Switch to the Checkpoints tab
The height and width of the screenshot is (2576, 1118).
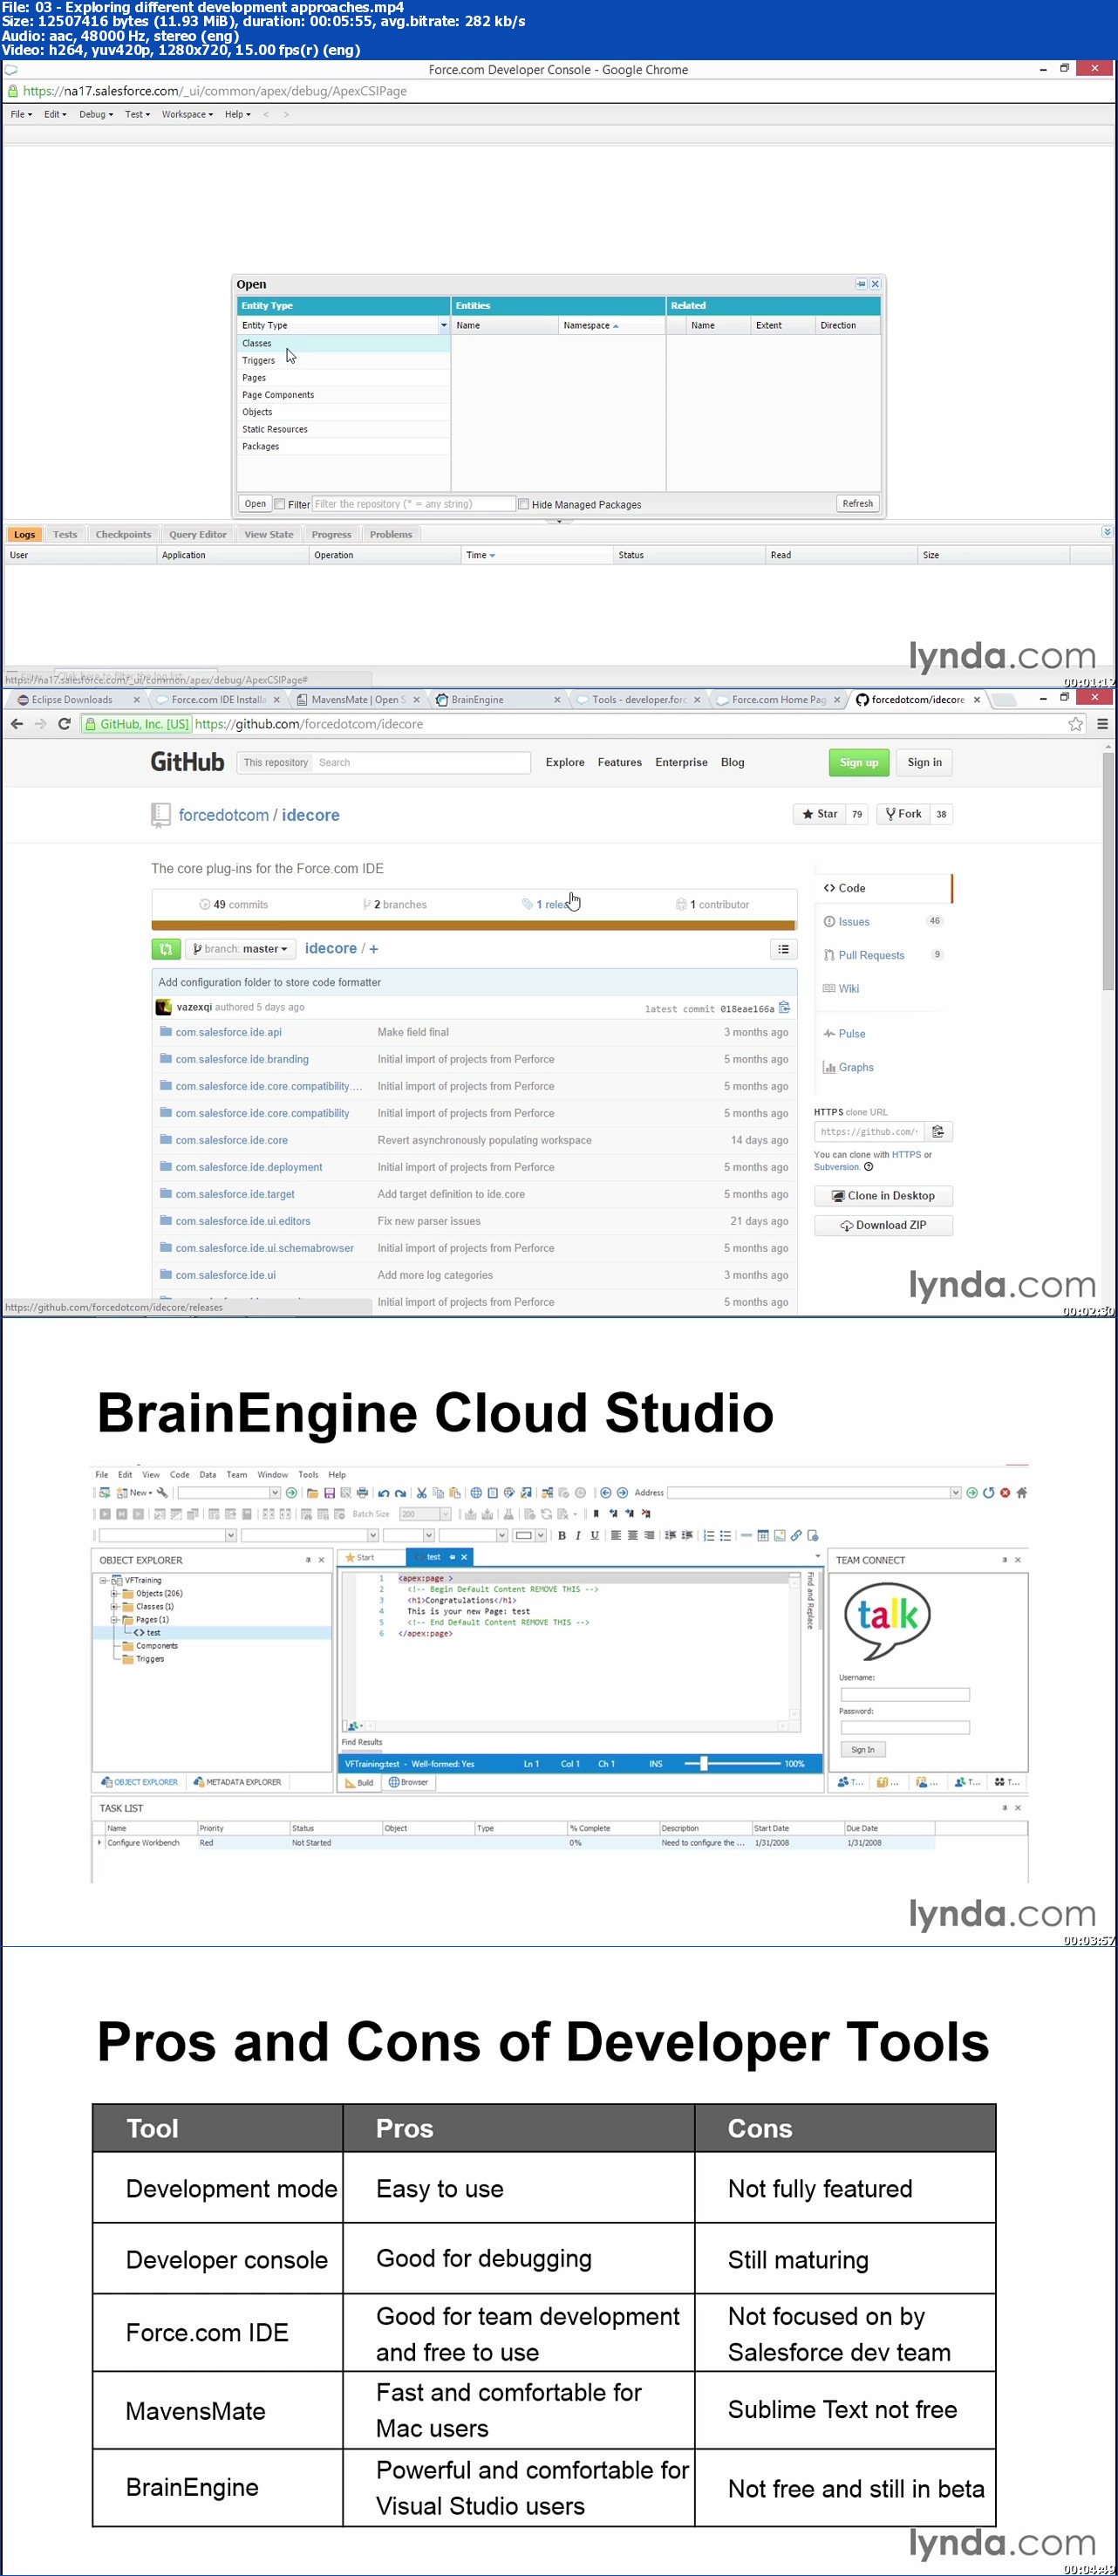[123, 534]
